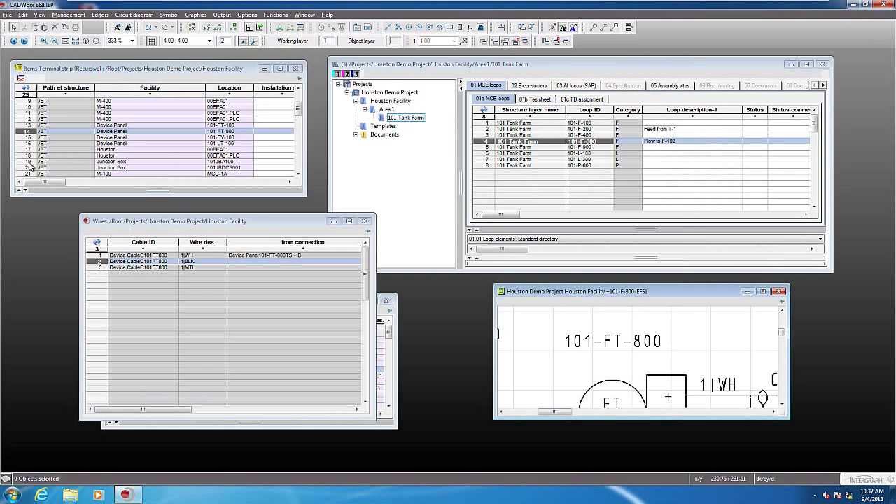Switch to the 05 Assembly sites tab
Image resolution: width=896 pixels, height=504 pixels.
click(x=670, y=85)
